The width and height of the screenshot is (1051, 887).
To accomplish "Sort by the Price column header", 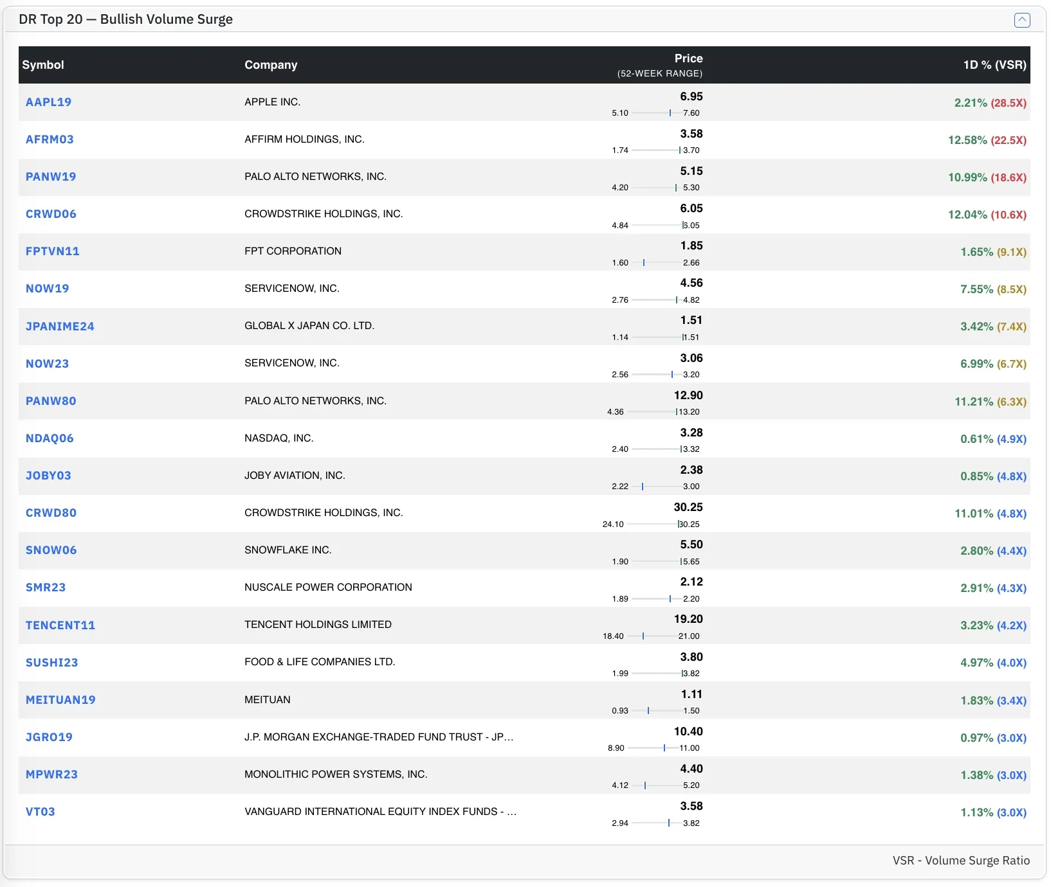I will pyautogui.click(x=688, y=58).
